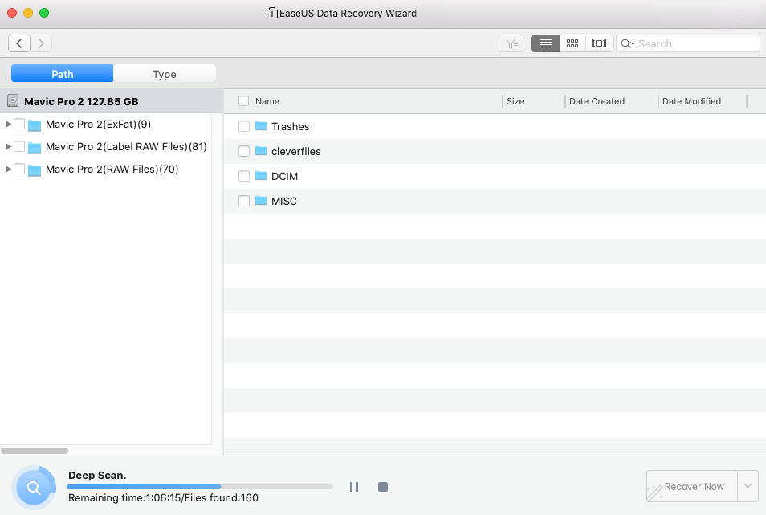The height and width of the screenshot is (515, 766).
Task: Select the Mavic Pro 2(RAW Files)(70) label
Action: tap(112, 169)
